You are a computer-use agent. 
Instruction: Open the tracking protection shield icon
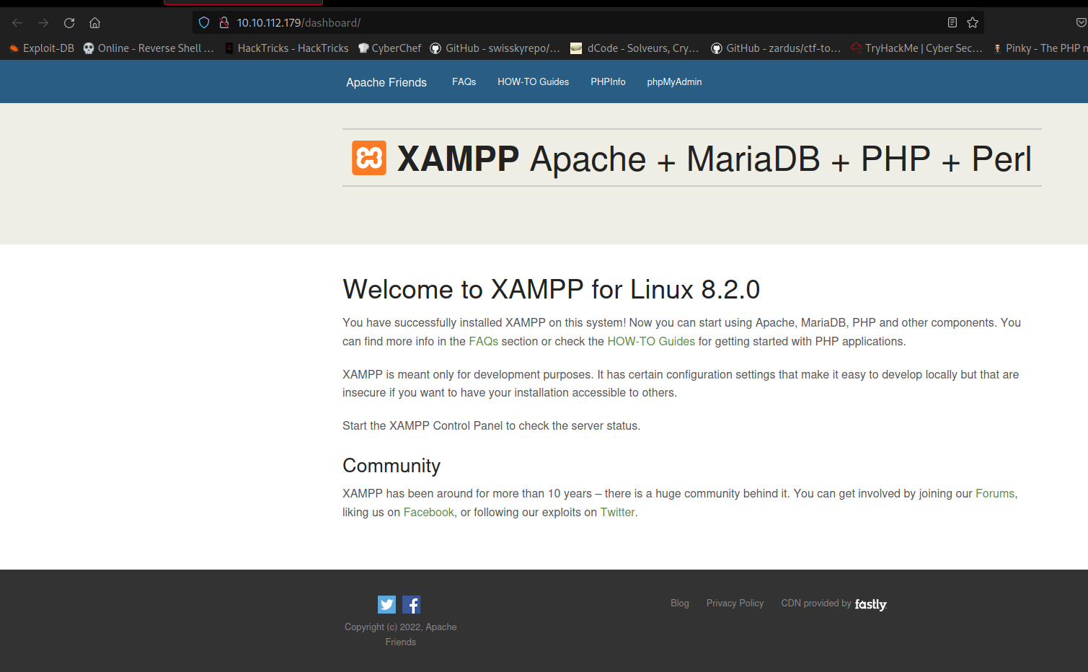click(x=204, y=23)
